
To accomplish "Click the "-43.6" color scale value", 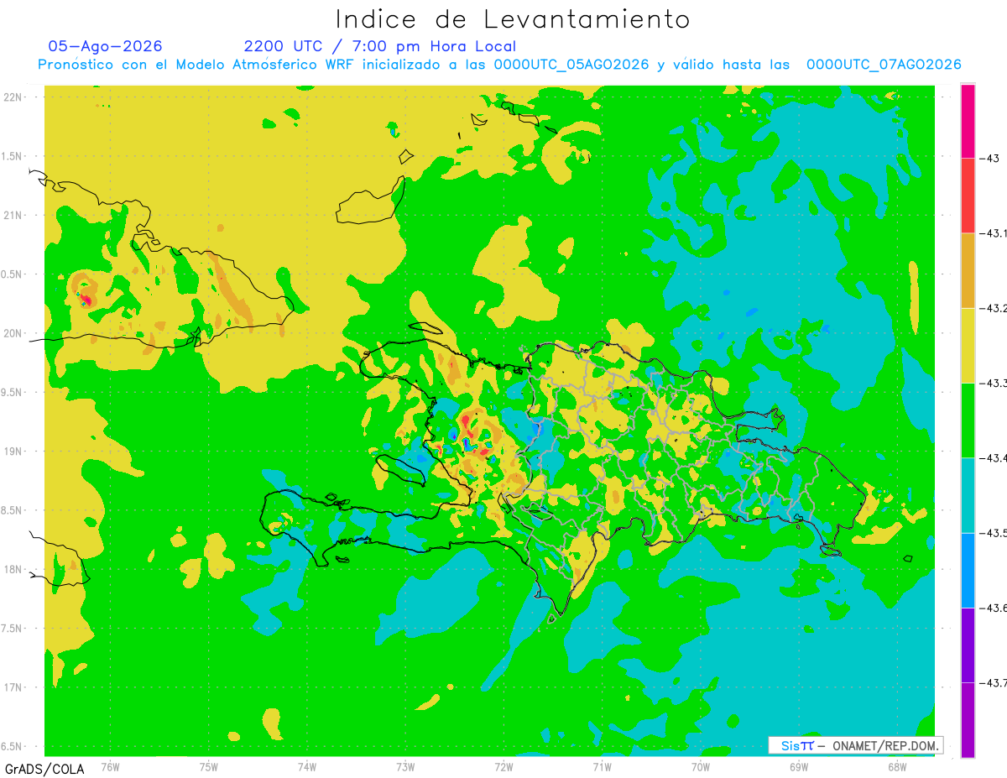I will (x=993, y=608).
